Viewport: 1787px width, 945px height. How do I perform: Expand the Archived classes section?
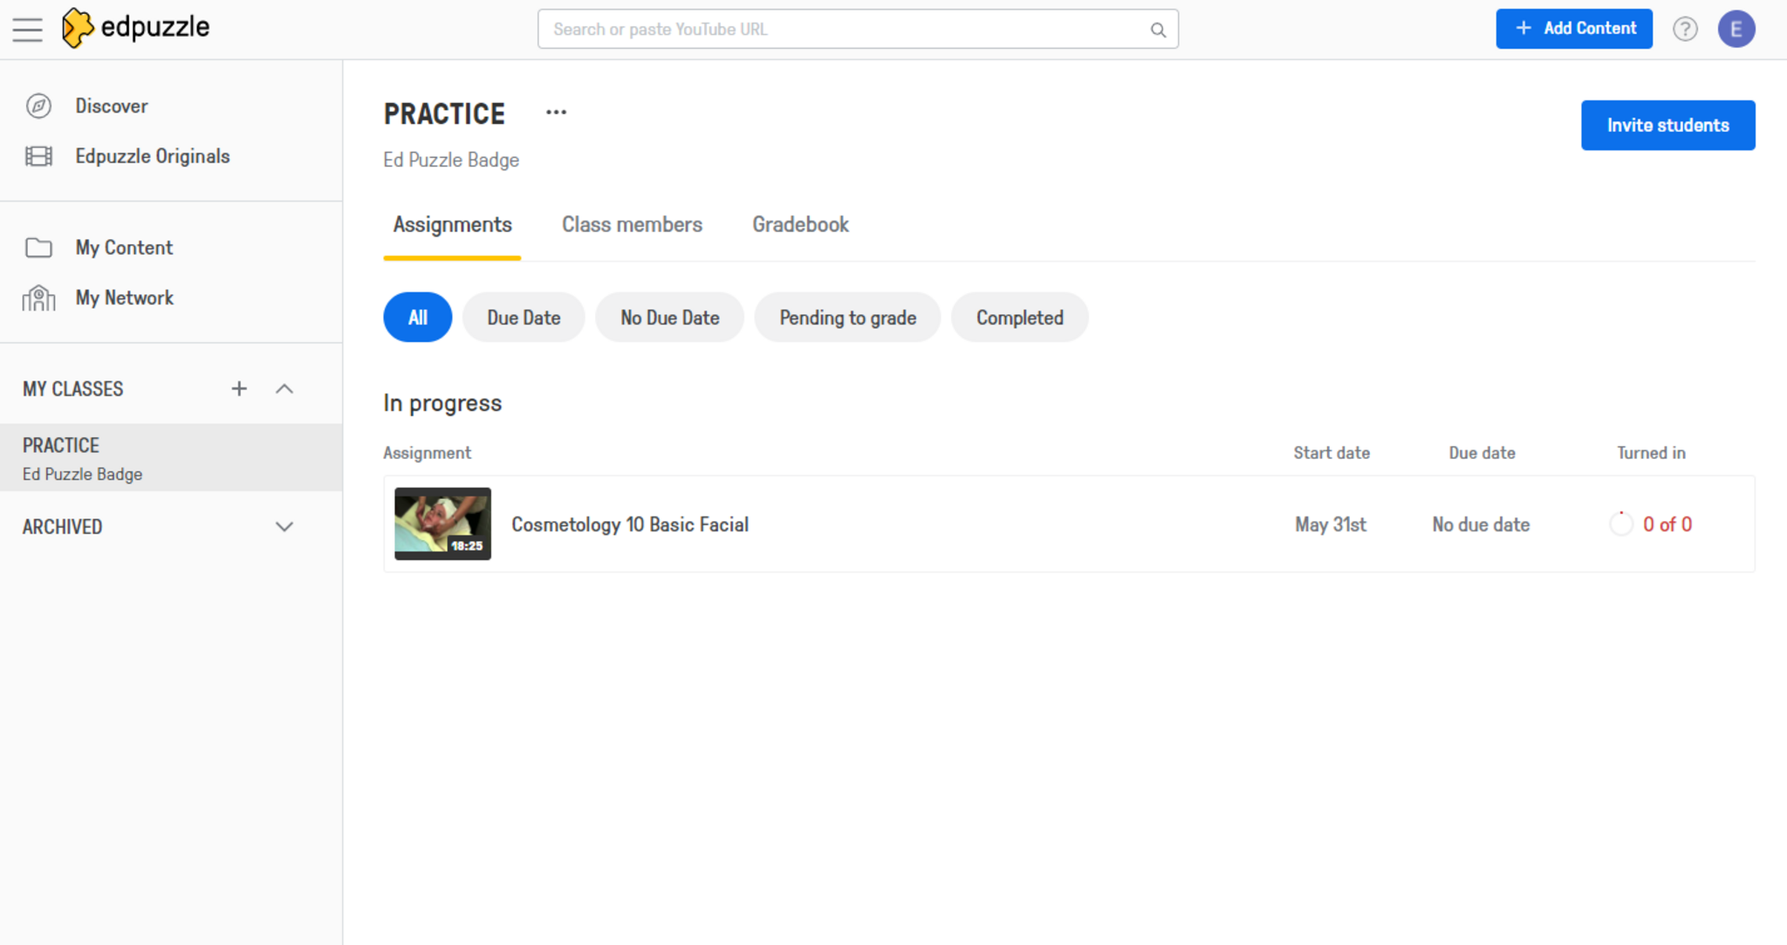pyautogui.click(x=284, y=527)
